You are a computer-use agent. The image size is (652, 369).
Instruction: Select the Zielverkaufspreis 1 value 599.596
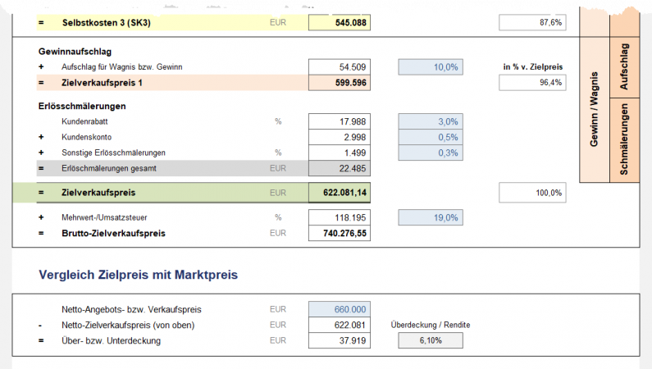pyautogui.click(x=340, y=83)
